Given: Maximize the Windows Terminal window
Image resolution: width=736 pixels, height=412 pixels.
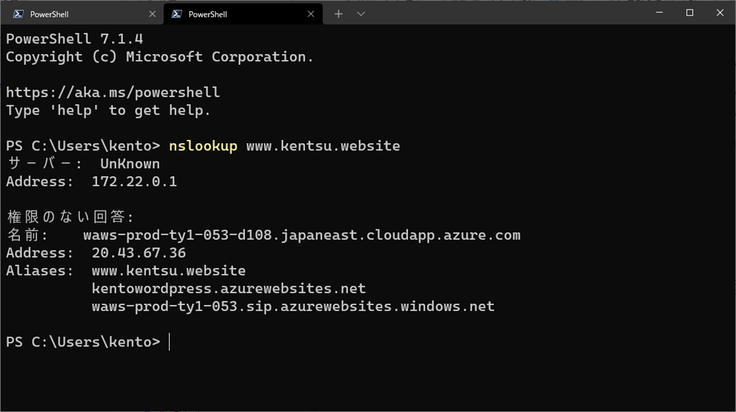Looking at the screenshot, I should [x=690, y=13].
